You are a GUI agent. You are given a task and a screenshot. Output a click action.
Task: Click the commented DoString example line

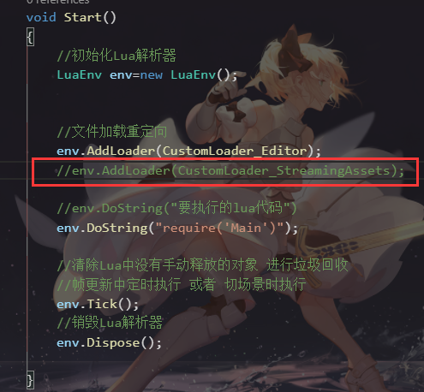point(176,208)
